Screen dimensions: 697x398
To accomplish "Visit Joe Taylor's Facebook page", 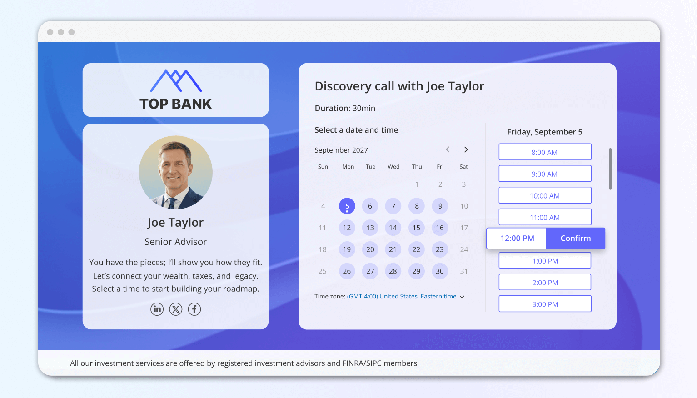I will pyautogui.click(x=194, y=309).
